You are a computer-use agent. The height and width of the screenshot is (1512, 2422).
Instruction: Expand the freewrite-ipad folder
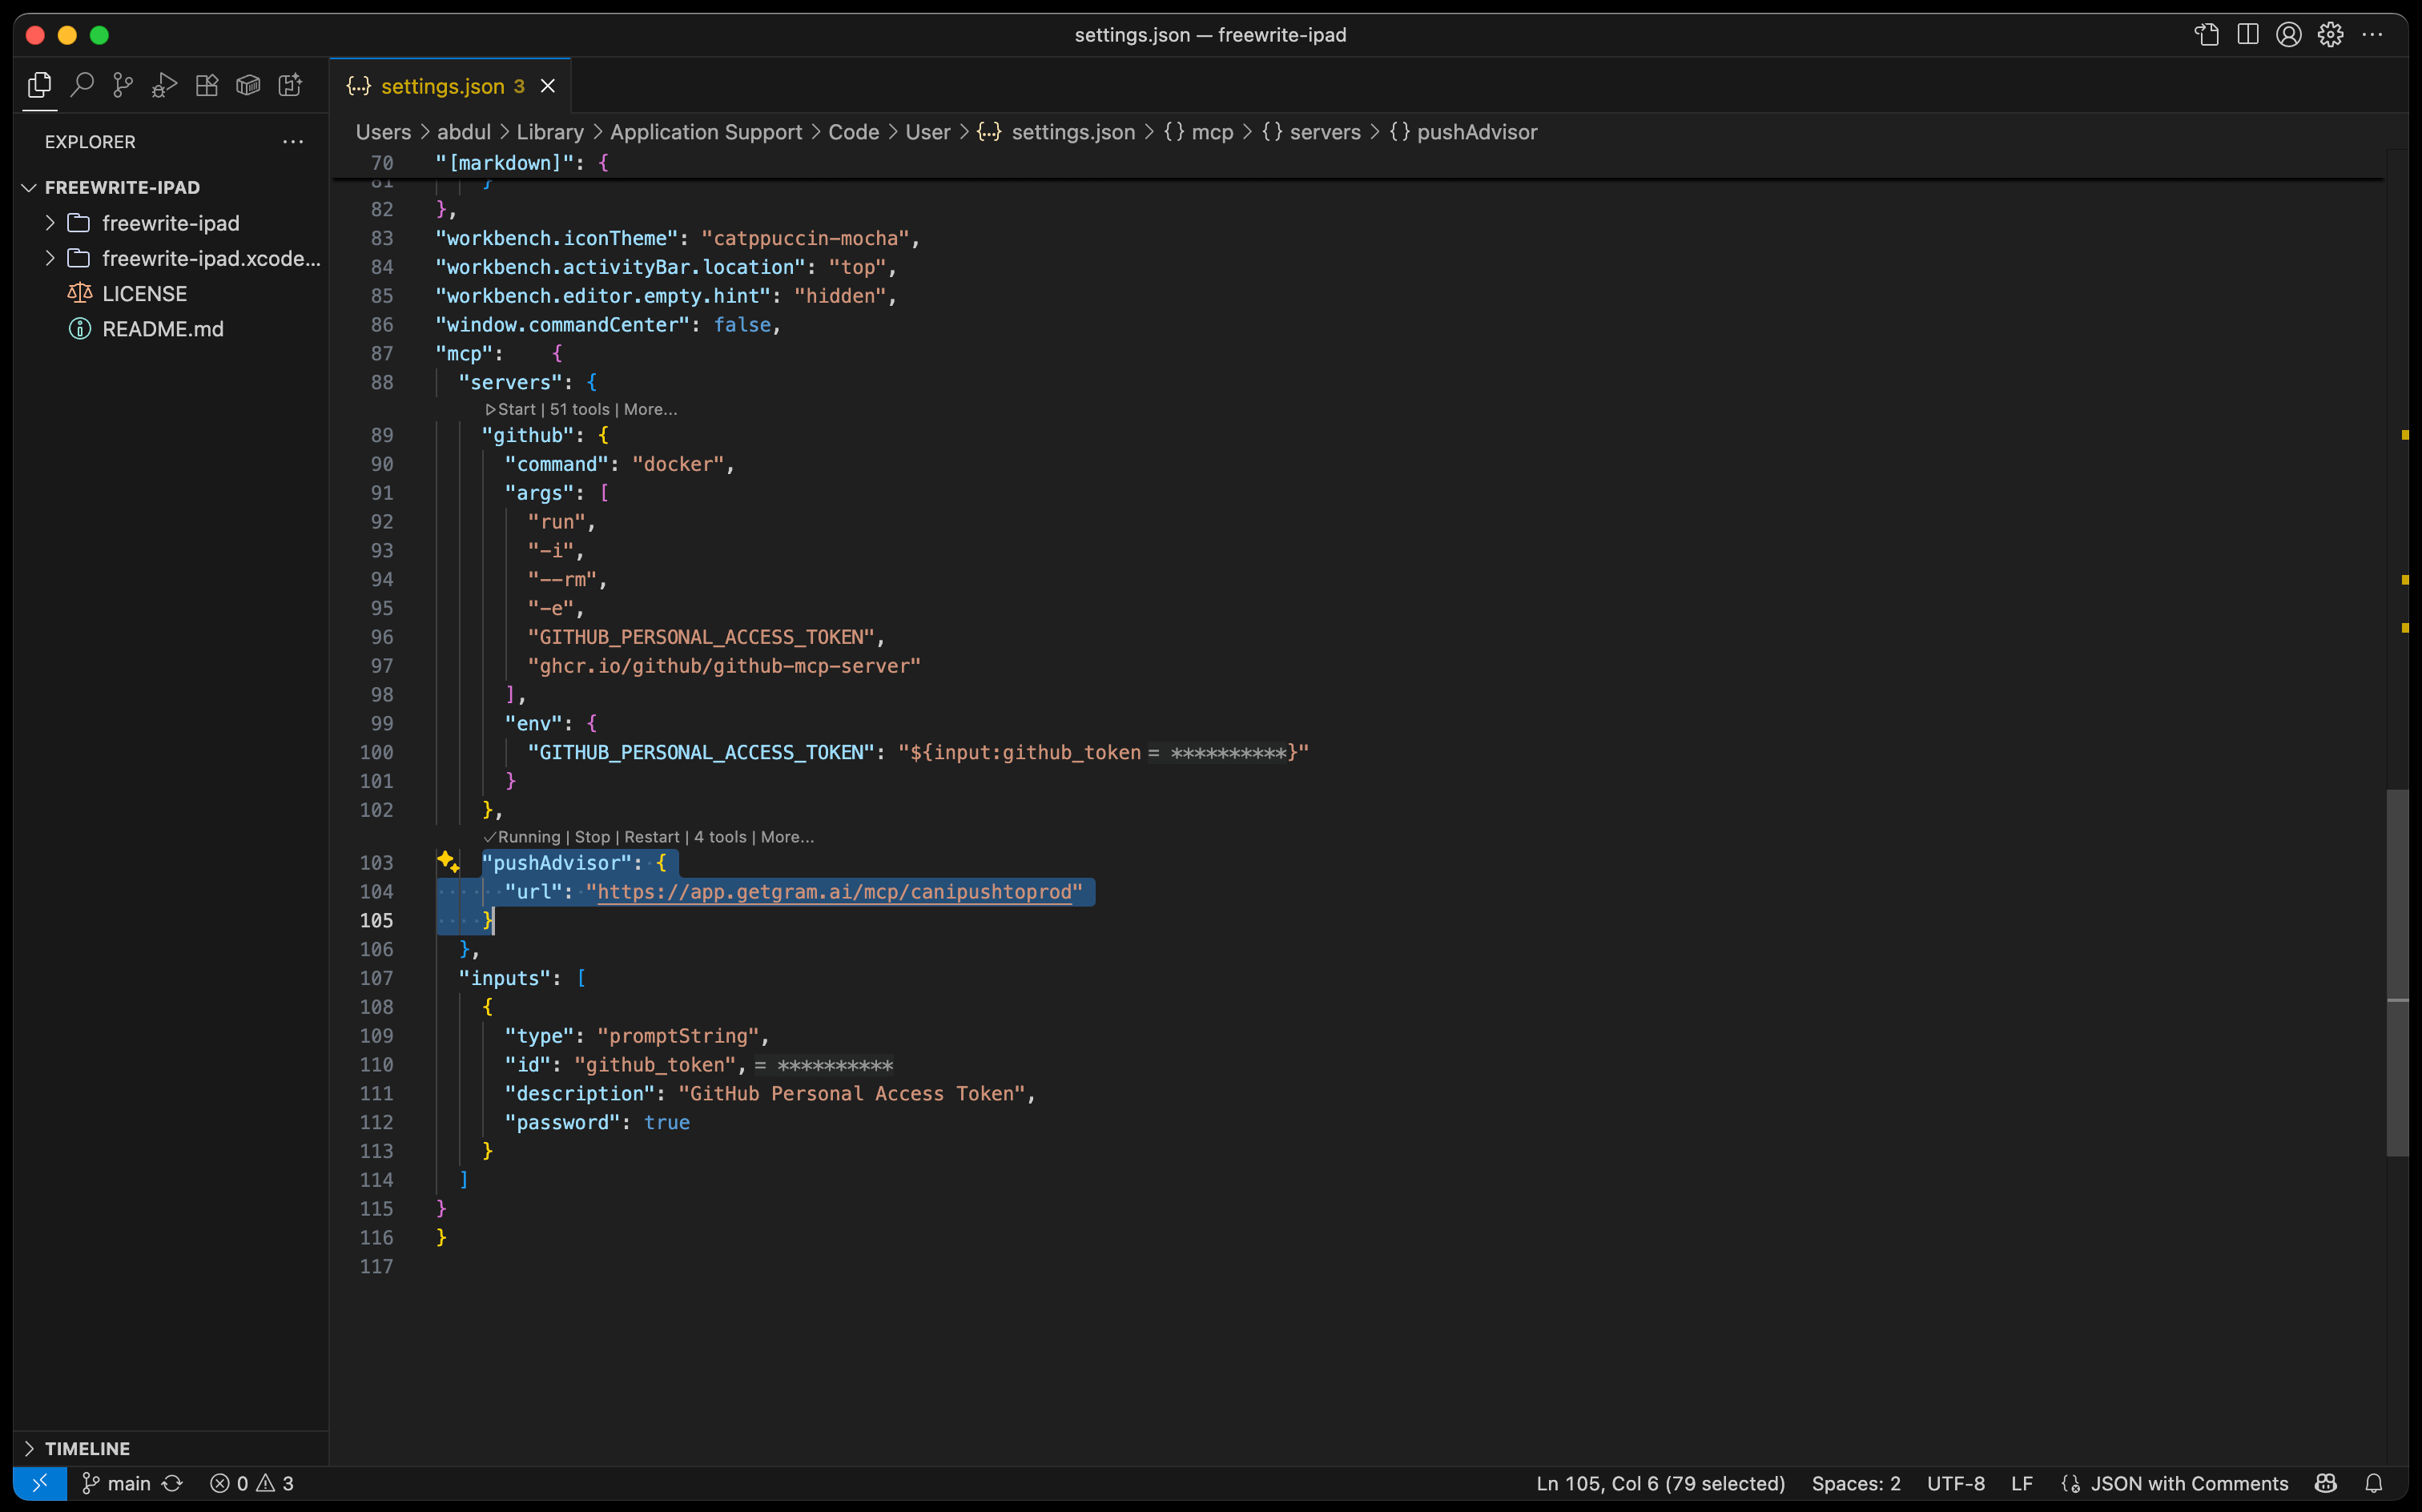click(x=50, y=223)
